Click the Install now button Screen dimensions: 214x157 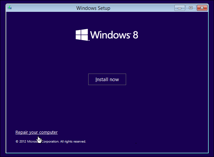point(107,79)
